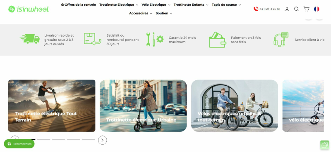Click the return package refund icon

point(92,39)
